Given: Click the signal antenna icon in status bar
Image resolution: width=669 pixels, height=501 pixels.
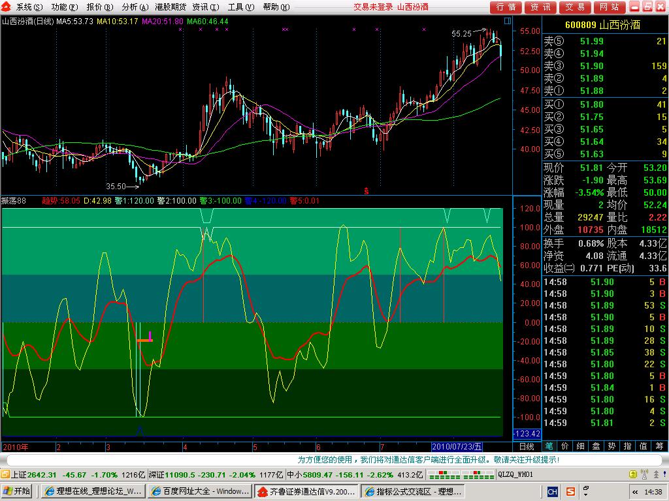Looking at the screenshot, I should 644,474.
